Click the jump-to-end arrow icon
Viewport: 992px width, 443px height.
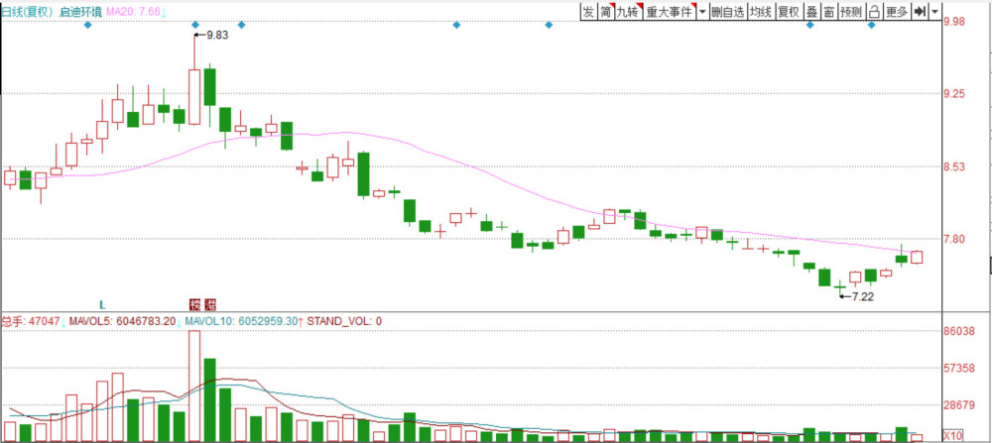[921, 11]
